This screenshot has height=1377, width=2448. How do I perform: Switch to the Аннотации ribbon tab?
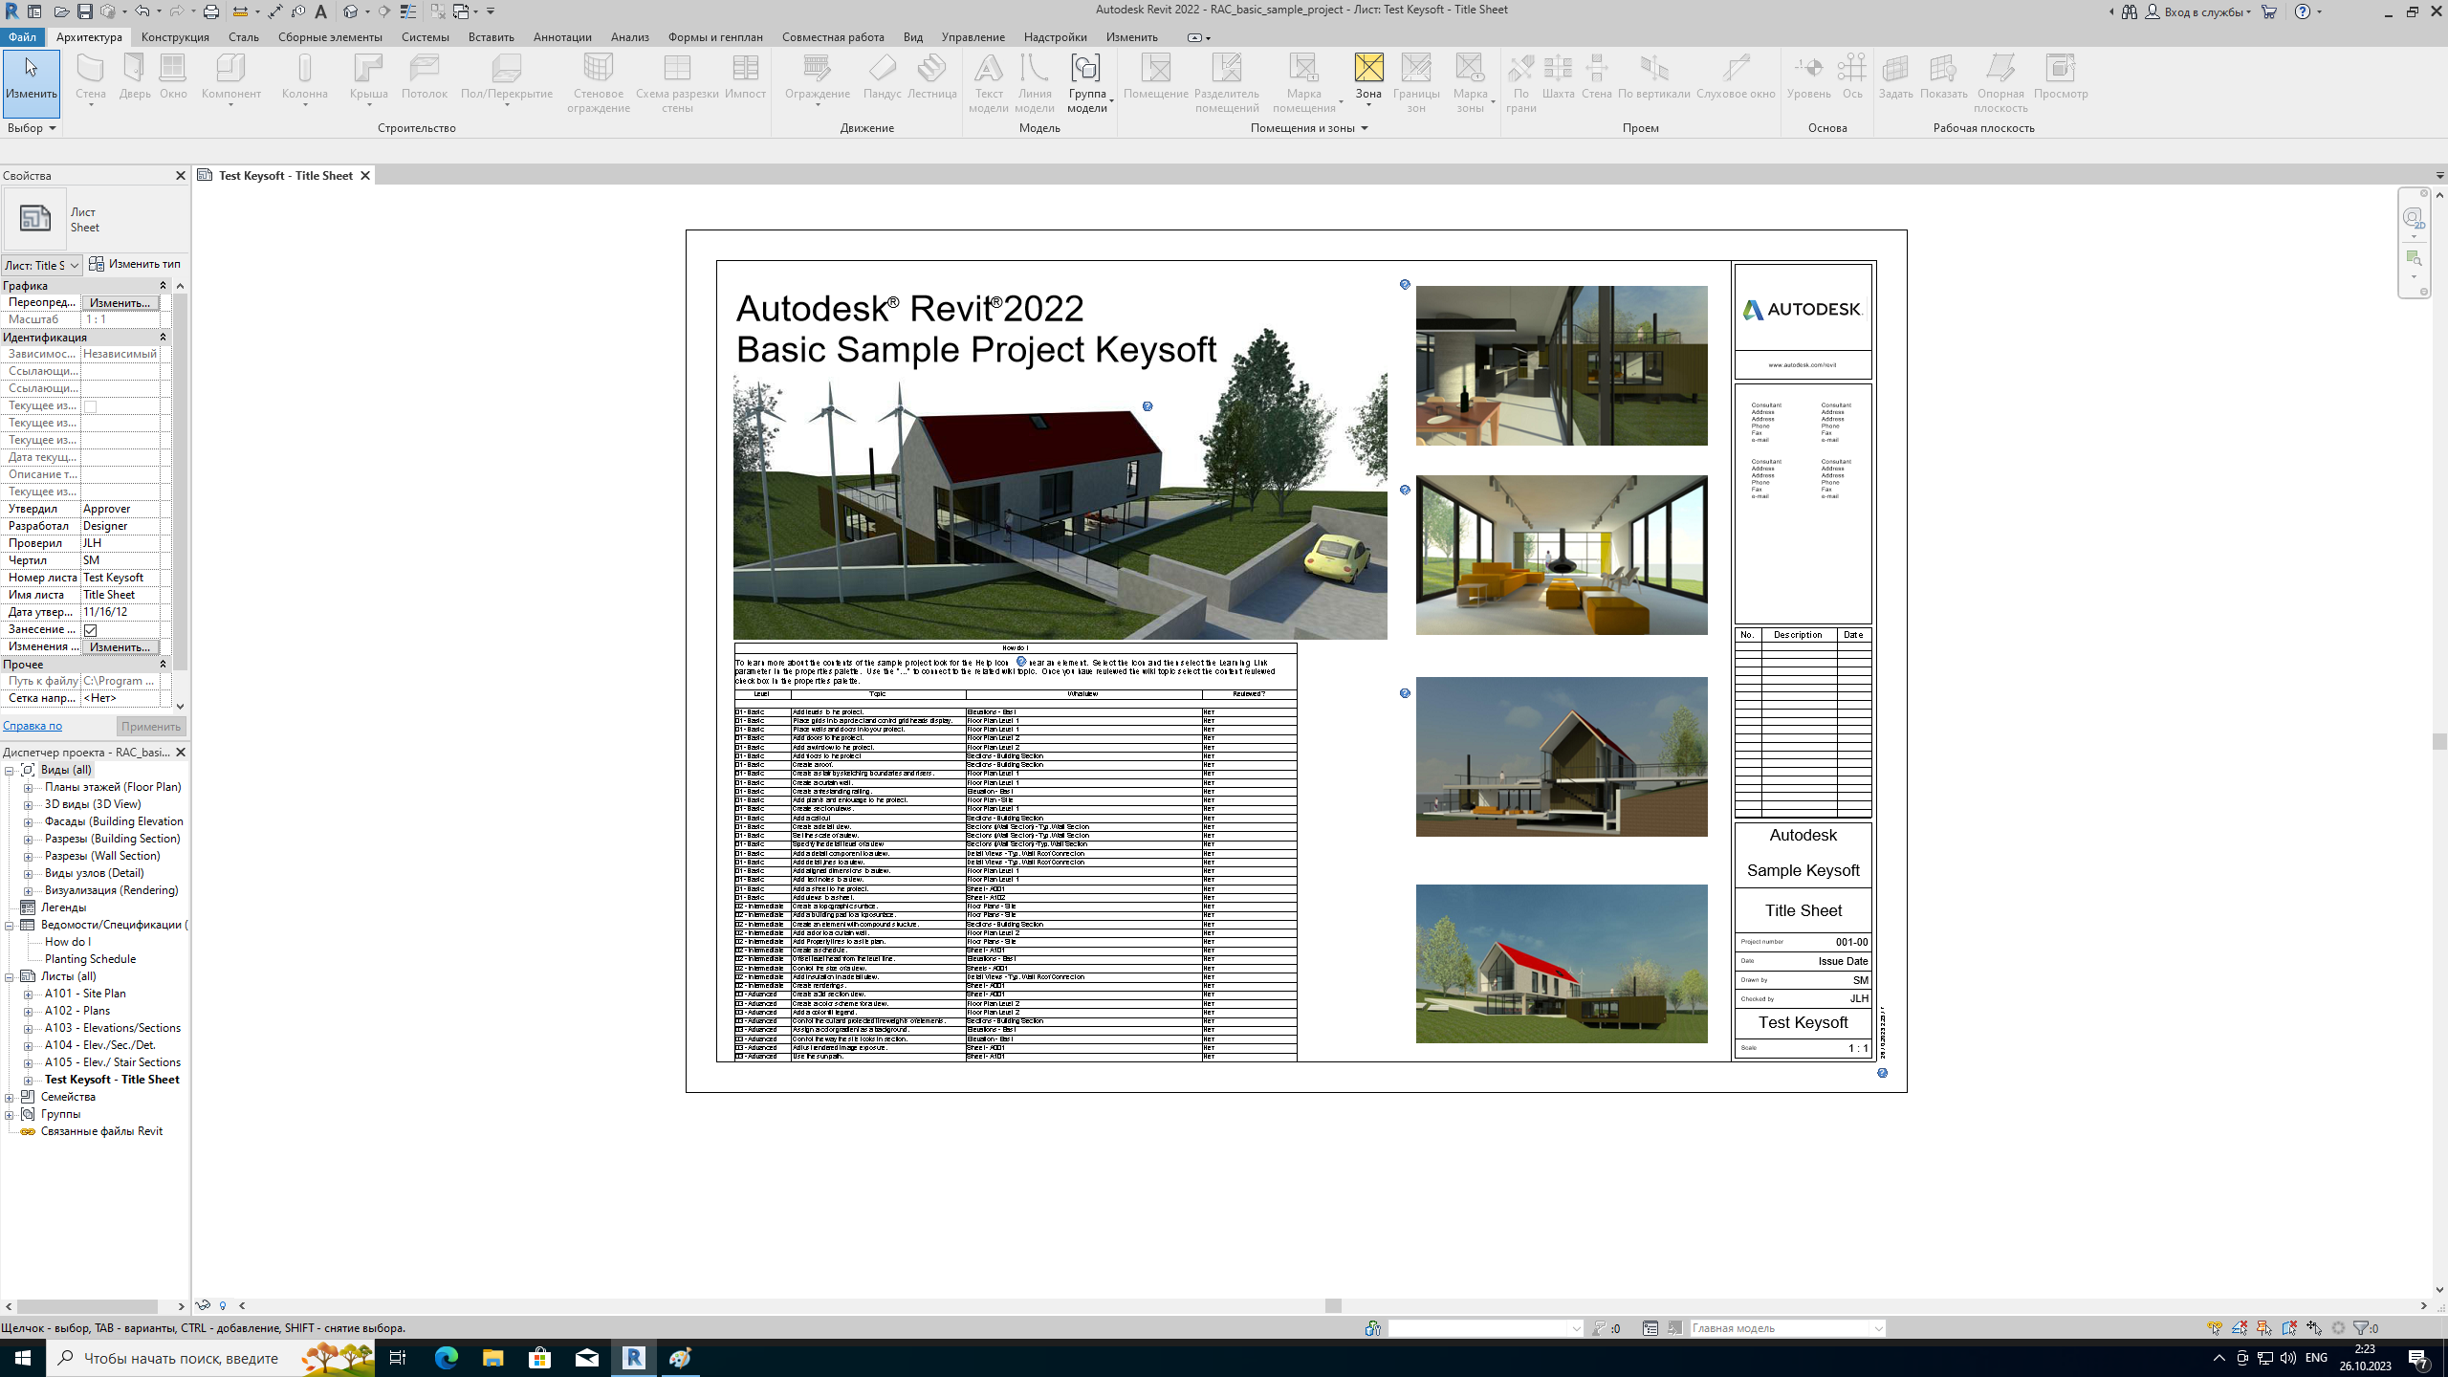pos(562,37)
